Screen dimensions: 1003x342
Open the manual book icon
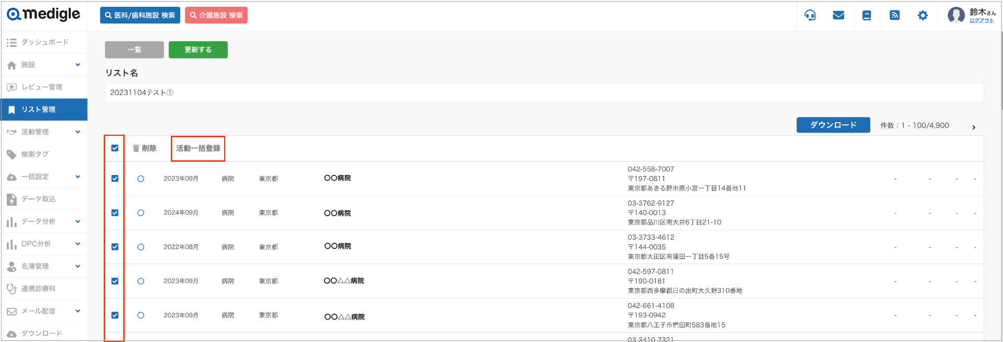tap(867, 15)
